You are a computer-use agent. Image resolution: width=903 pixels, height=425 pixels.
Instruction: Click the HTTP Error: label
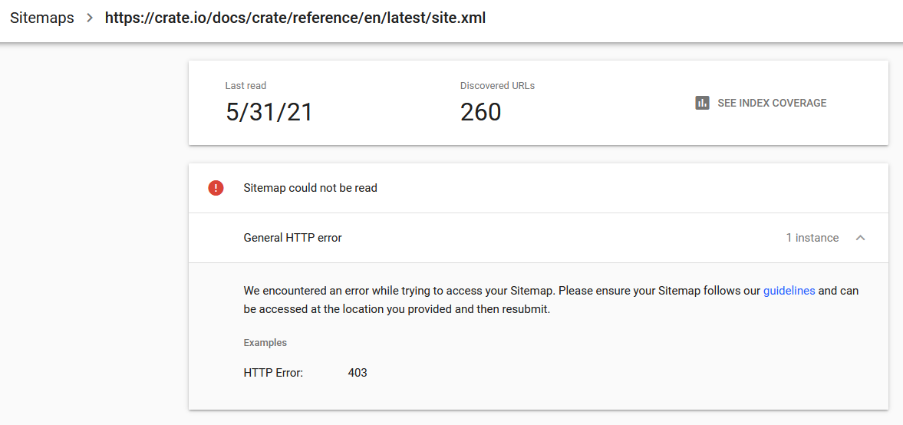pos(273,373)
